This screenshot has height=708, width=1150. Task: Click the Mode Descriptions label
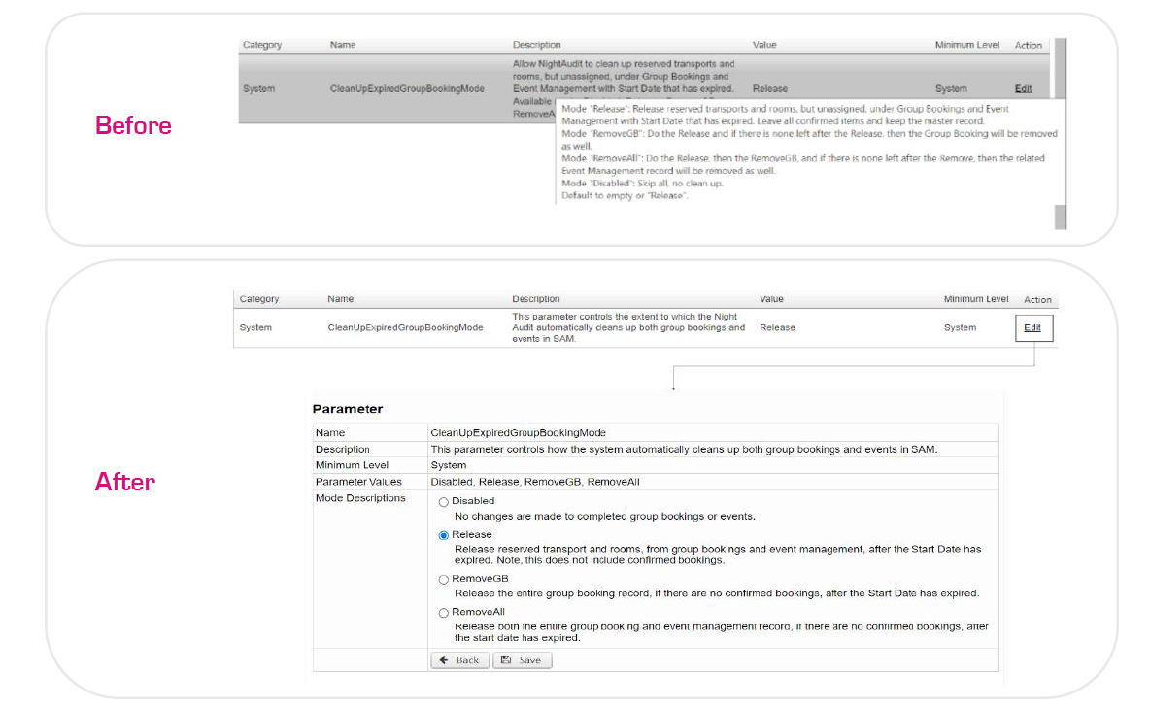360,498
